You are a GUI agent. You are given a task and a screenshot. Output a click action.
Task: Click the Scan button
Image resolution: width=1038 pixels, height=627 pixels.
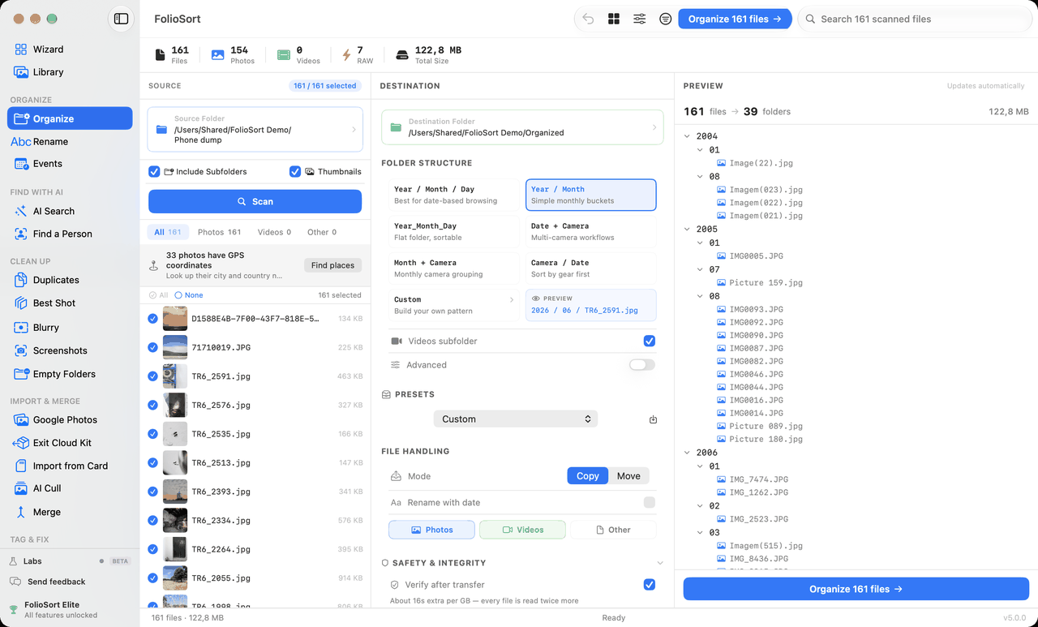point(255,201)
